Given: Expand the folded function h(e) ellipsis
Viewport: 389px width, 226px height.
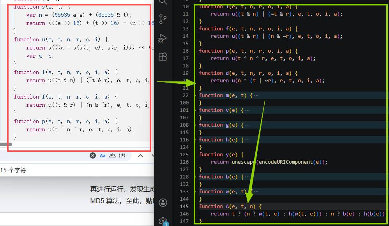Looking at the screenshot, I should pyautogui.click(x=246, y=140).
